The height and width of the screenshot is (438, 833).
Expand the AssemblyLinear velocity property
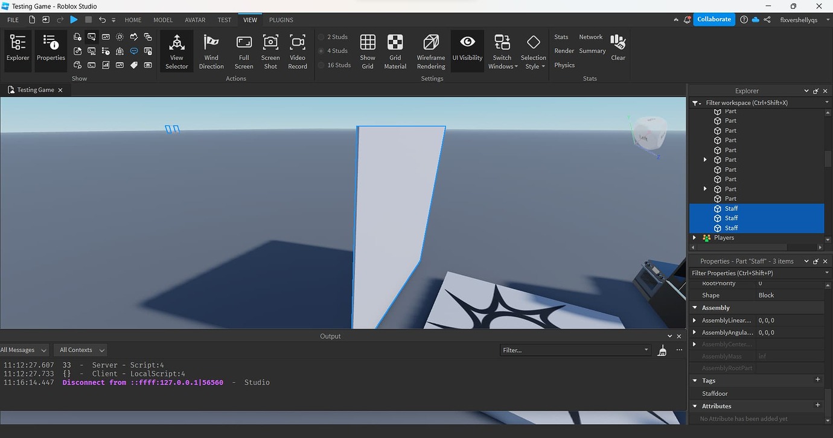[x=695, y=320]
